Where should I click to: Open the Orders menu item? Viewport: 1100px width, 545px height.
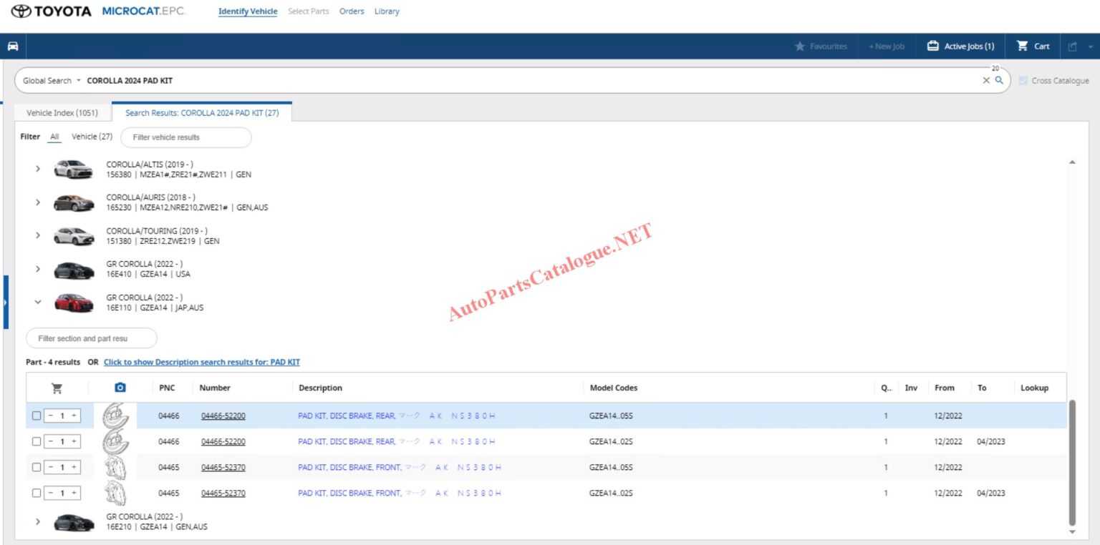352,11
